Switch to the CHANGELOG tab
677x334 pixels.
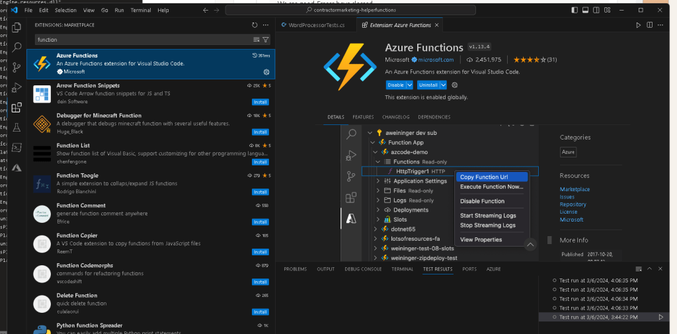coord(396,117)
